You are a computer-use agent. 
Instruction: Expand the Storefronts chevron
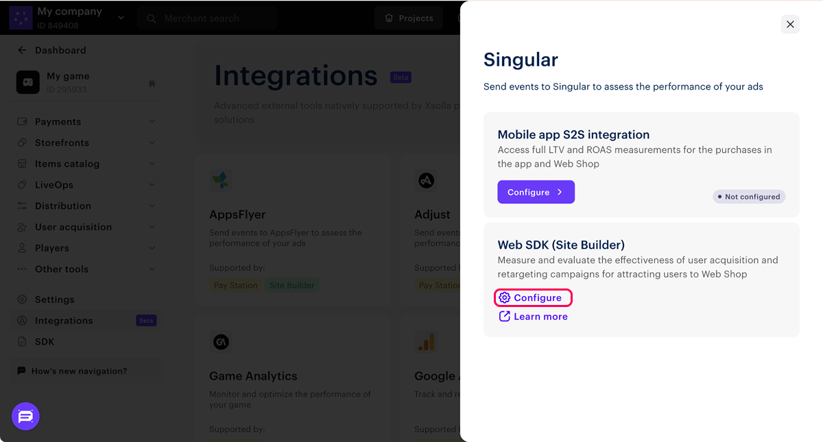[x=152, y=143]
